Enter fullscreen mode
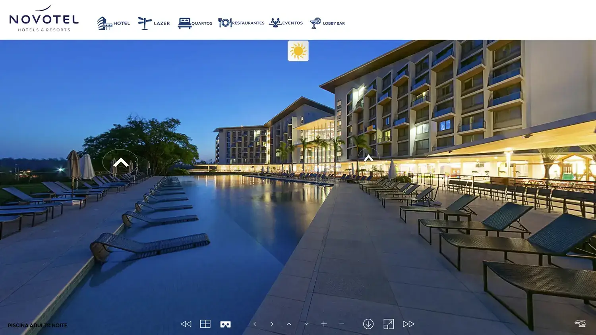 pos(389,324)
